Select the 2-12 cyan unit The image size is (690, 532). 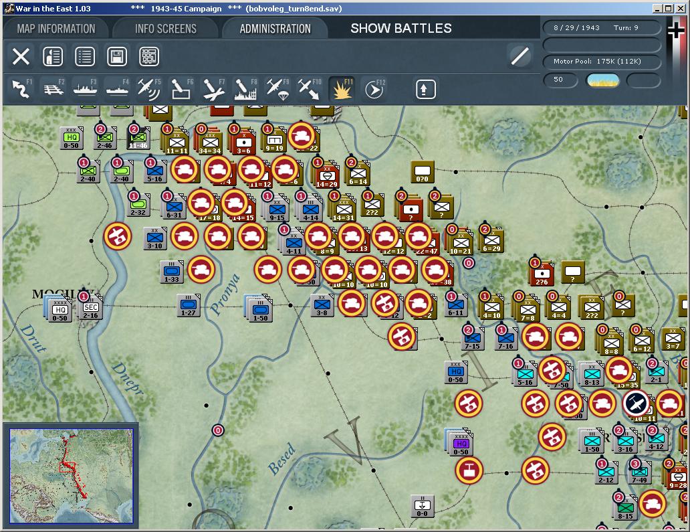pyautogui.click(x=606, y=473)
